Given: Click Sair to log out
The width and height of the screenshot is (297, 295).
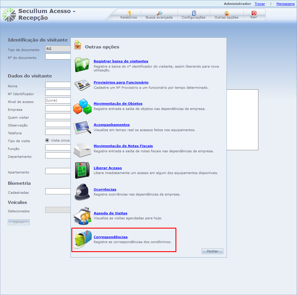Looking at the screenshot, I should 254,15.
